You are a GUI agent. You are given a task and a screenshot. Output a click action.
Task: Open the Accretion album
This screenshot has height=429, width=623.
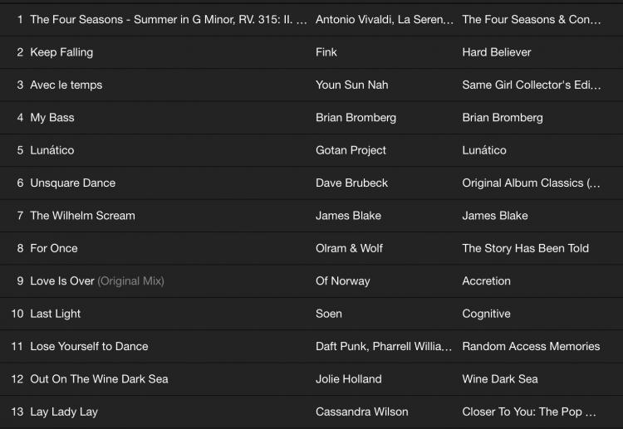486,281
